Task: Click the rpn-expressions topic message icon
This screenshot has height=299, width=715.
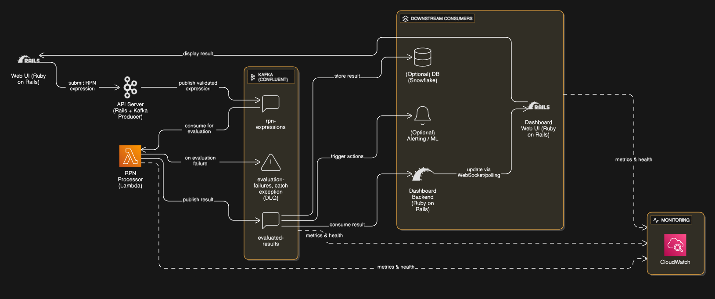Action: tap(270, 104)
